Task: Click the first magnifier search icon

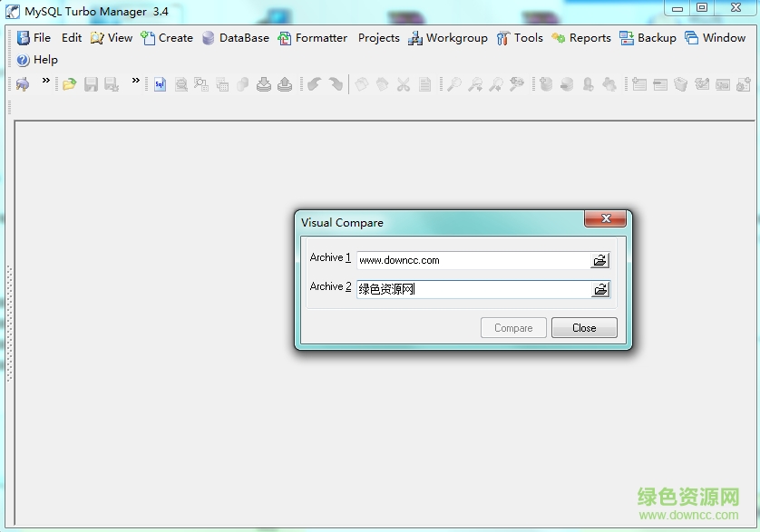Action: [453, 84]
